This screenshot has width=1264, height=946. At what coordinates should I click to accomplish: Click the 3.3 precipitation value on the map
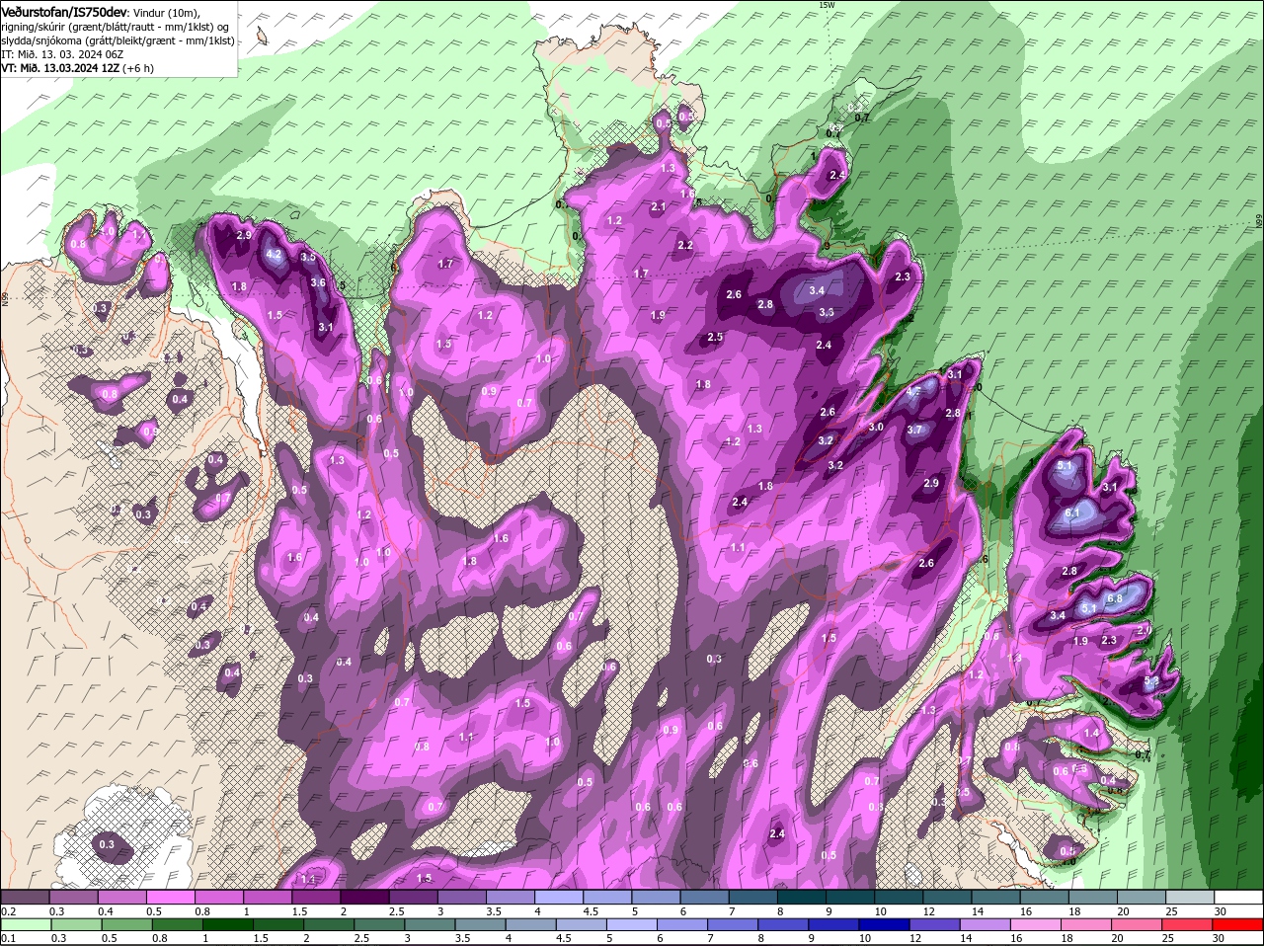827,312
